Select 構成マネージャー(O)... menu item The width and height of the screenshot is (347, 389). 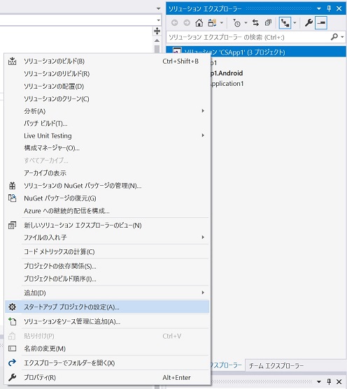[107, 148]
